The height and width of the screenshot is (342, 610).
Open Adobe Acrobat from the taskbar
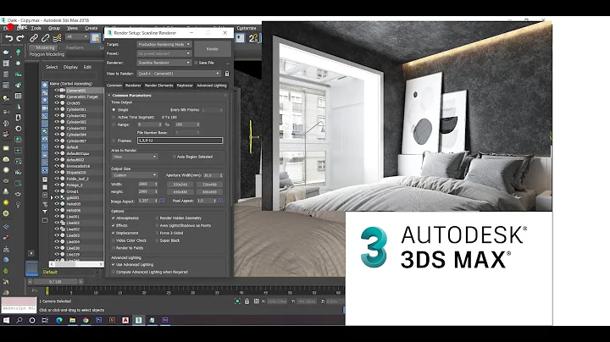point(125,320)
